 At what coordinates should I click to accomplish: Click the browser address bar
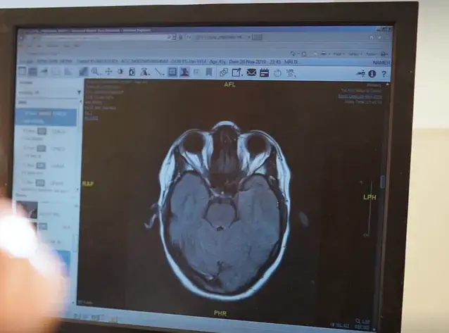103,37
